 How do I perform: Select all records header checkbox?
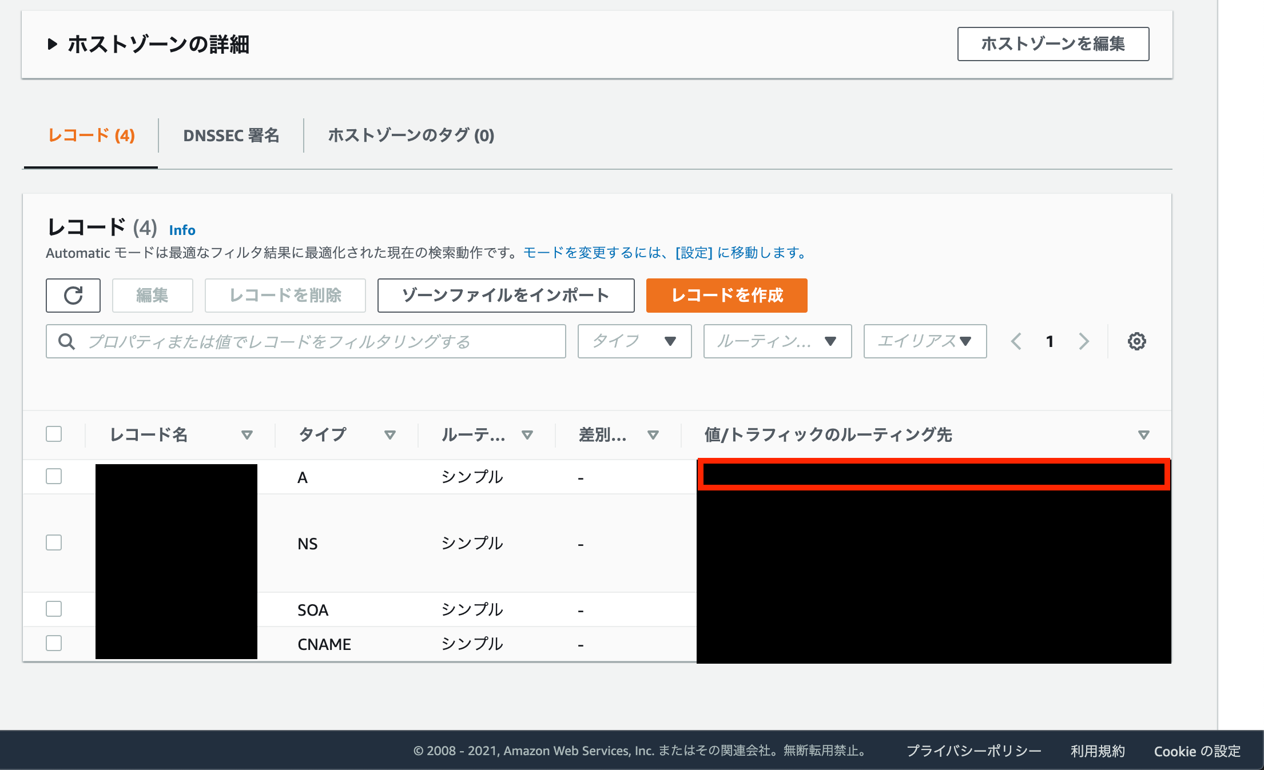pos(54,434)
